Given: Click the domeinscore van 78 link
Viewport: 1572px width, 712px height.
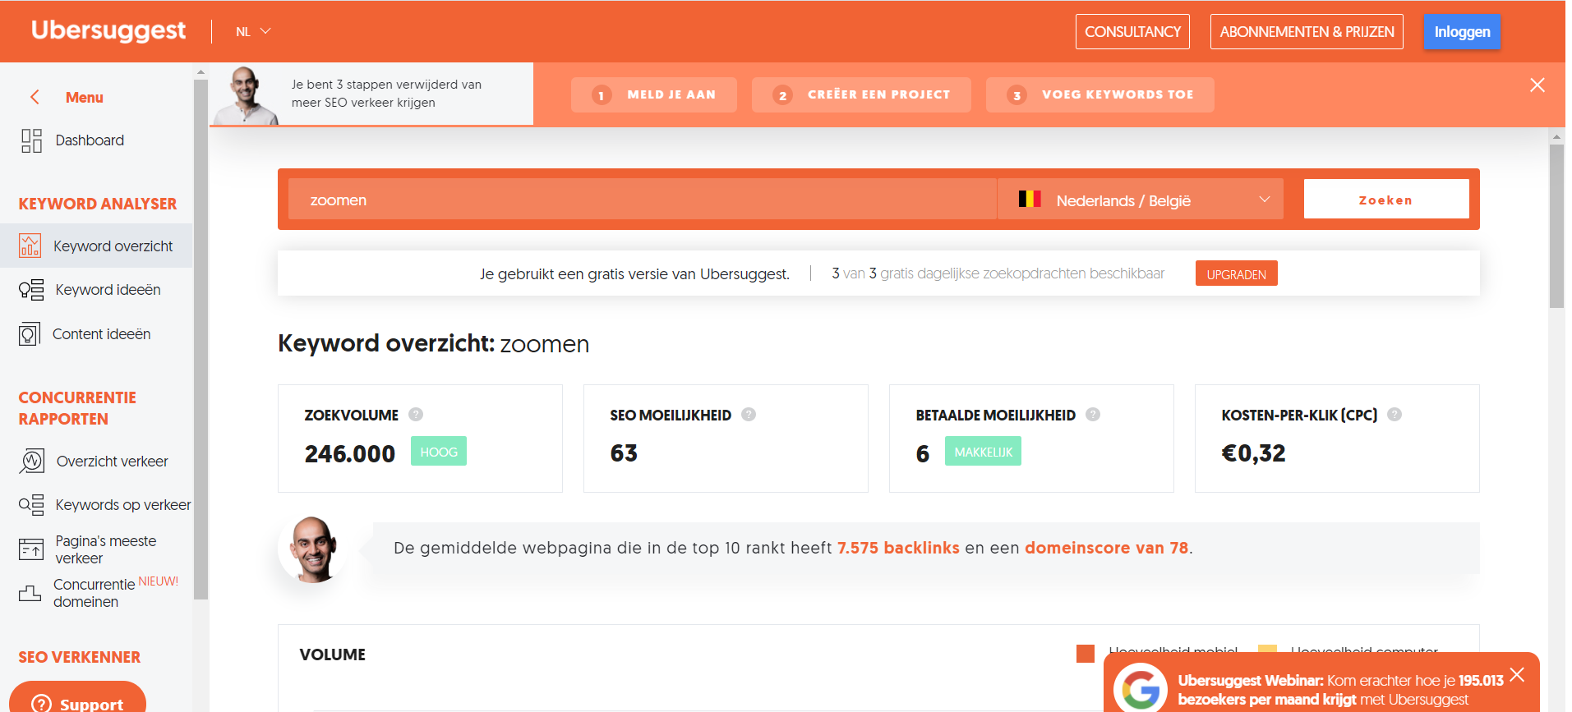Looking at the screenshot, I should [1106, 548].
